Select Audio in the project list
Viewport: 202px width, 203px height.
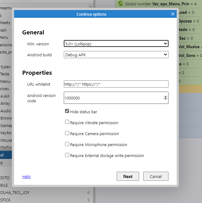(x=6, y=111)
